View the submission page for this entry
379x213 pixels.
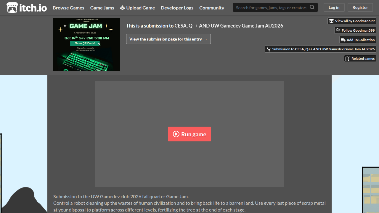(168, 39)
